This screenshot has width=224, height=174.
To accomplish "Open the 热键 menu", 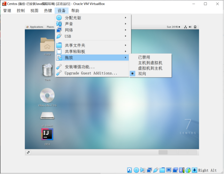I will click(x=48, y=11).
